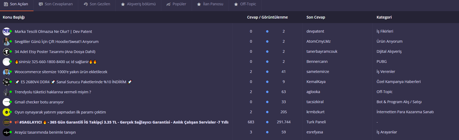Open the PUBG category link
This screenshot has width=459, height=140.
(x=382, y=62)
